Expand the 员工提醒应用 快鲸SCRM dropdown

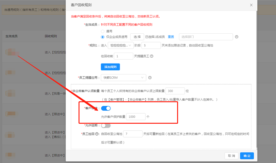tap(123, 78)
